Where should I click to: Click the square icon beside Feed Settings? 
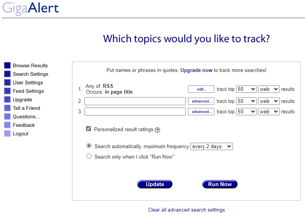click(x=7, y=91)
